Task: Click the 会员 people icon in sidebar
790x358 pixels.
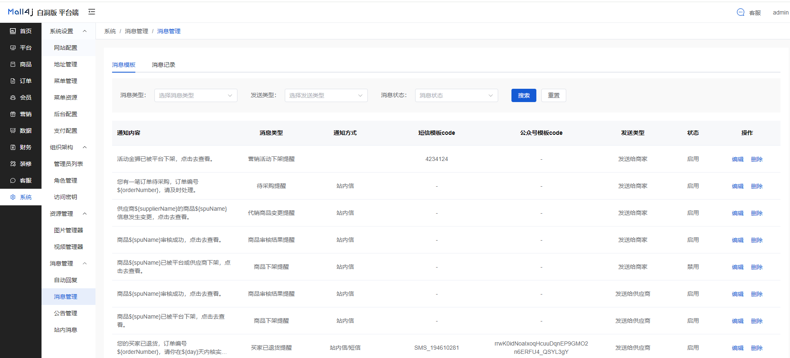Action: pos(13,97)
